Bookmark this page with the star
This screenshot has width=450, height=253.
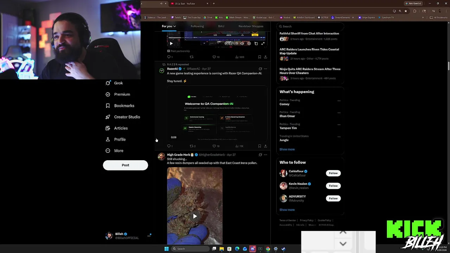click(406, 11)
